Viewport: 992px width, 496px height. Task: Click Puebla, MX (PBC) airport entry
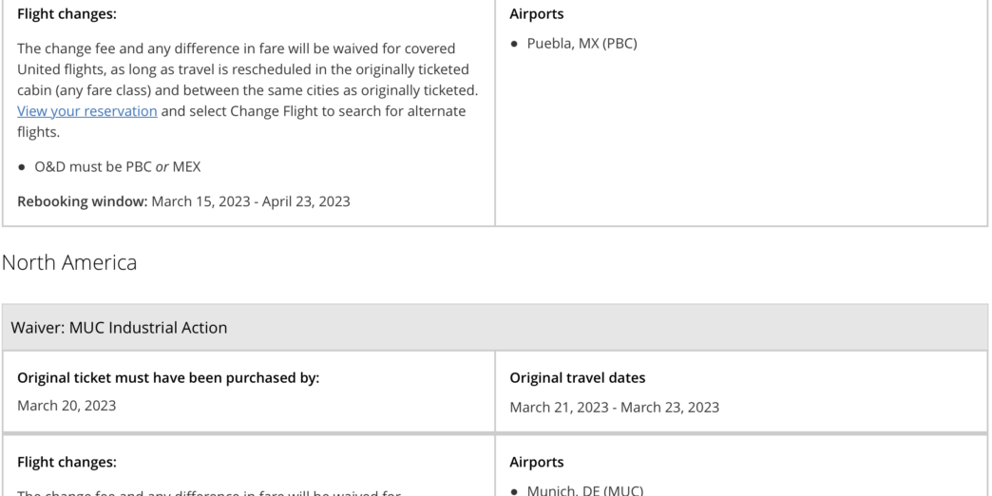[x=582, y=43]
